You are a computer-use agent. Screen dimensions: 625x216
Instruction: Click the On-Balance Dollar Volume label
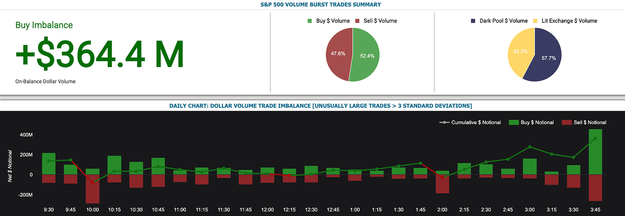pos(46,81)
